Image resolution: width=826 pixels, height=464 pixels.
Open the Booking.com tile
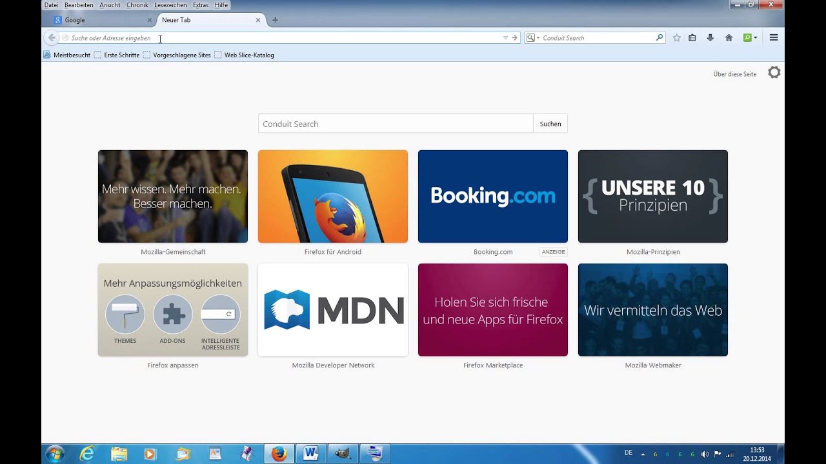pyautogui.click(x=493, y=197)
